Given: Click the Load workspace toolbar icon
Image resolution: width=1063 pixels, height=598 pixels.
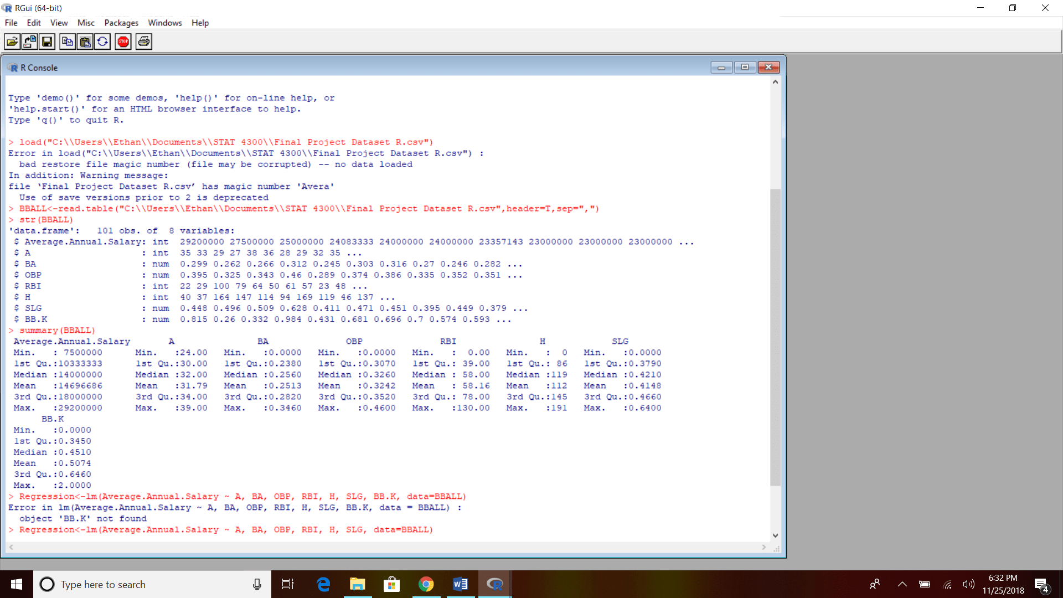Looking at the screenshot, I should (30, 42).
